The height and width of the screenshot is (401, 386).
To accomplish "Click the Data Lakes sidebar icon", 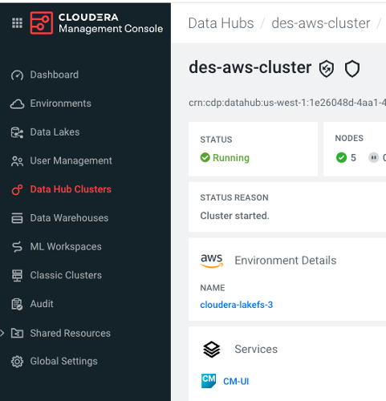I will 17,132.
